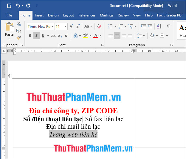Go to the References tab
186x159 pixels.
click(87, 15)
